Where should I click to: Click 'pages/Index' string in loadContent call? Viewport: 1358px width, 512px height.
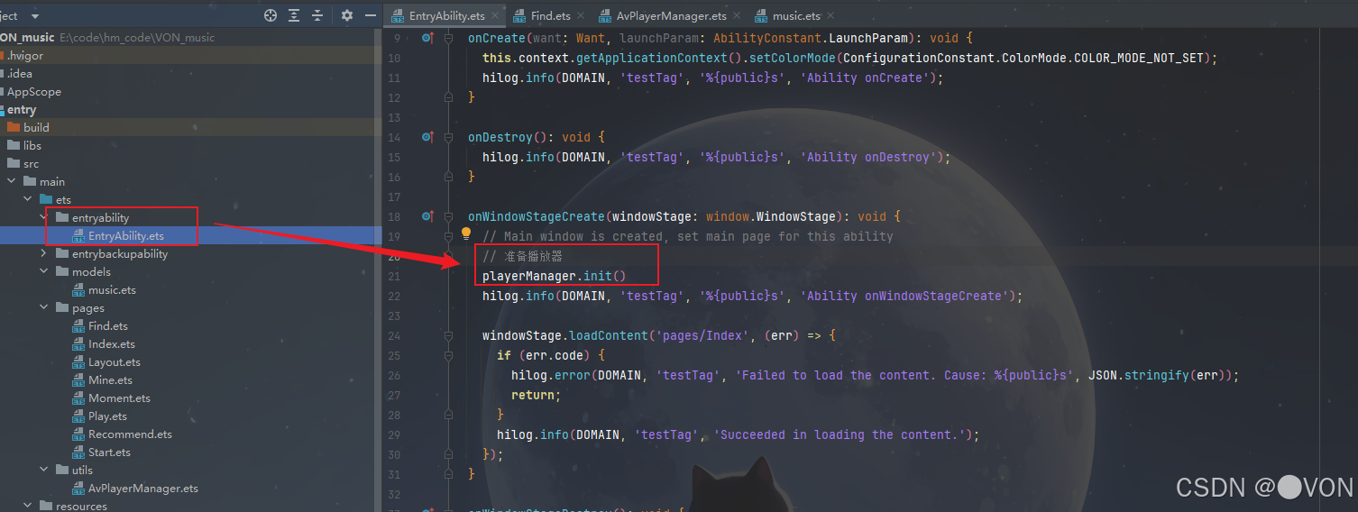704,335
